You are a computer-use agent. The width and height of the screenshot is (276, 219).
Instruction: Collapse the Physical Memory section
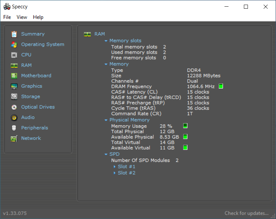pyautogui.click(x=106, y=120)
